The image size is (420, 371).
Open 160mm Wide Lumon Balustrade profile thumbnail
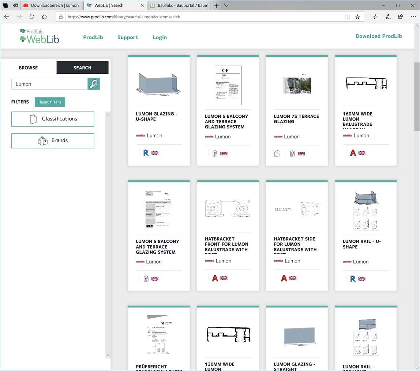(x=366, y=83)
